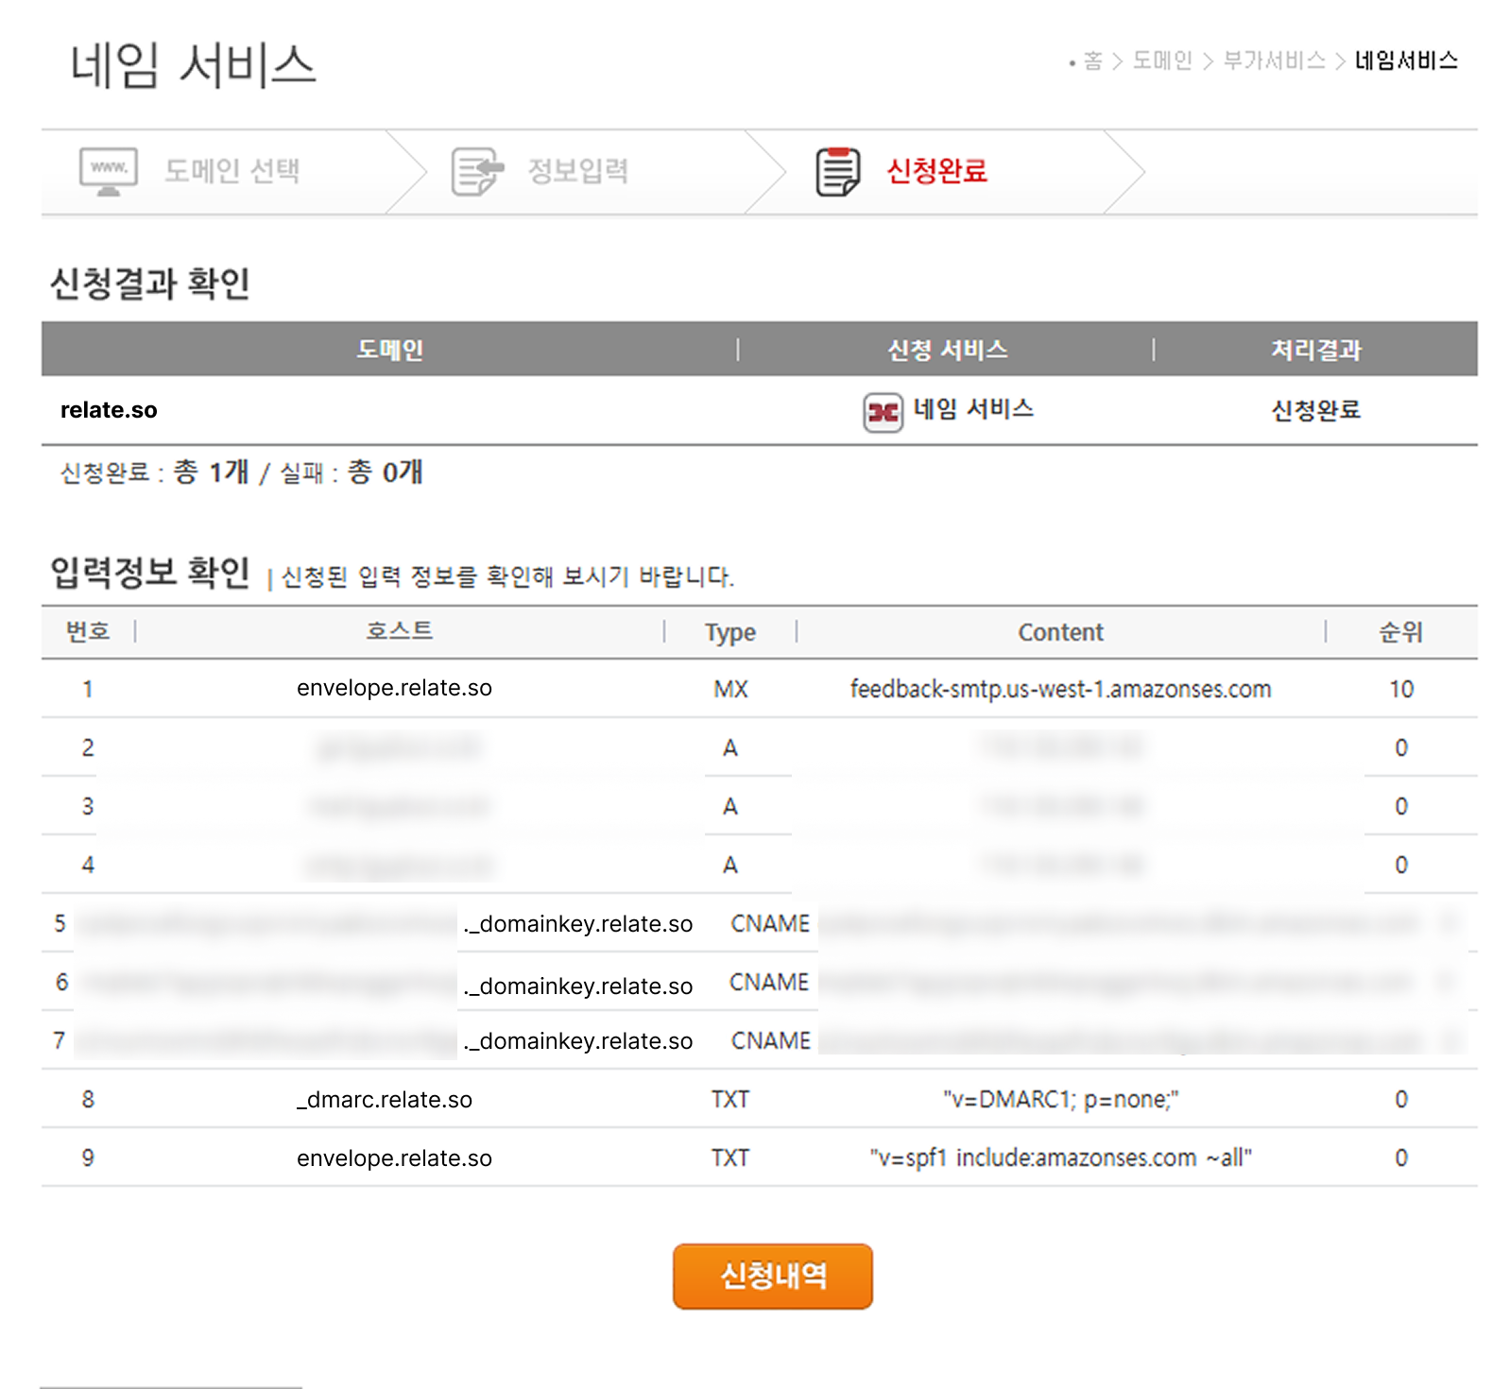Select the 정보입력 step

point(577,171)
